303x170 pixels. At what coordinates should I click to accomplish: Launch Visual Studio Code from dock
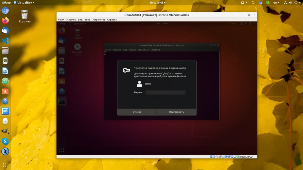pos(5,41)
